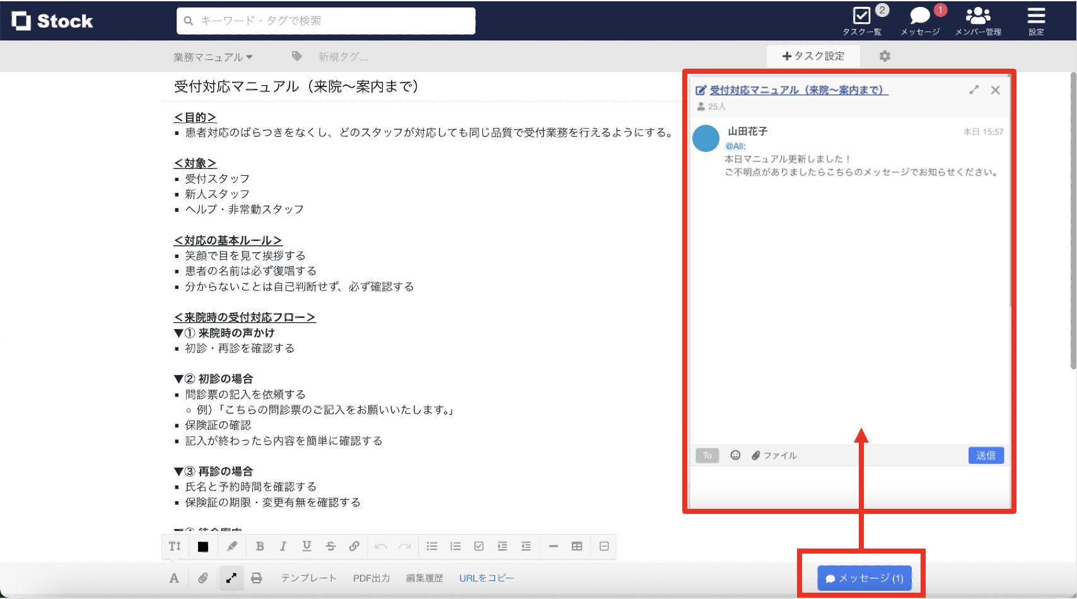Apply bold formatting in the editor toolbar
This screenshot has width=1077, height=599.
(260, 546)
